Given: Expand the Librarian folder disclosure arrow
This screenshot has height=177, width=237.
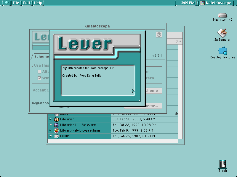Looking at the screenshot, I should (50, 119).
